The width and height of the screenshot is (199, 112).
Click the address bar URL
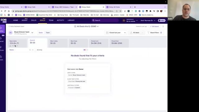click(64, 11)
